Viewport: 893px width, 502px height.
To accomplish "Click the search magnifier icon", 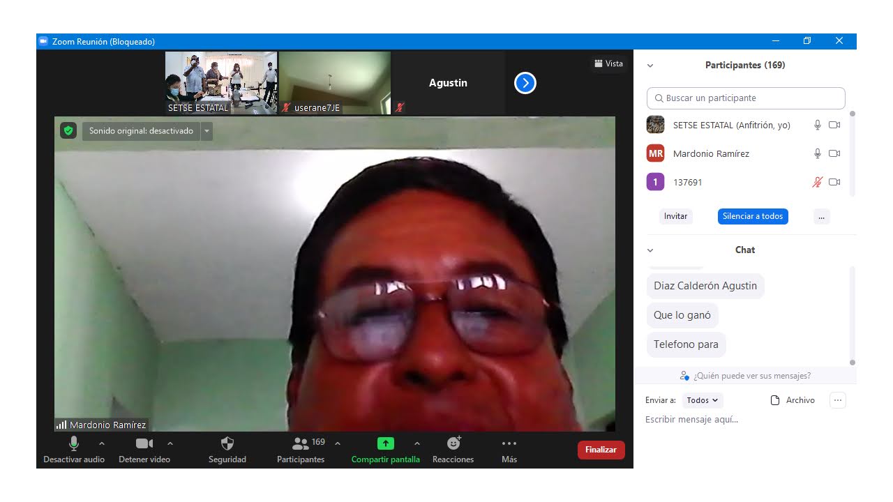I will [659, 98].
